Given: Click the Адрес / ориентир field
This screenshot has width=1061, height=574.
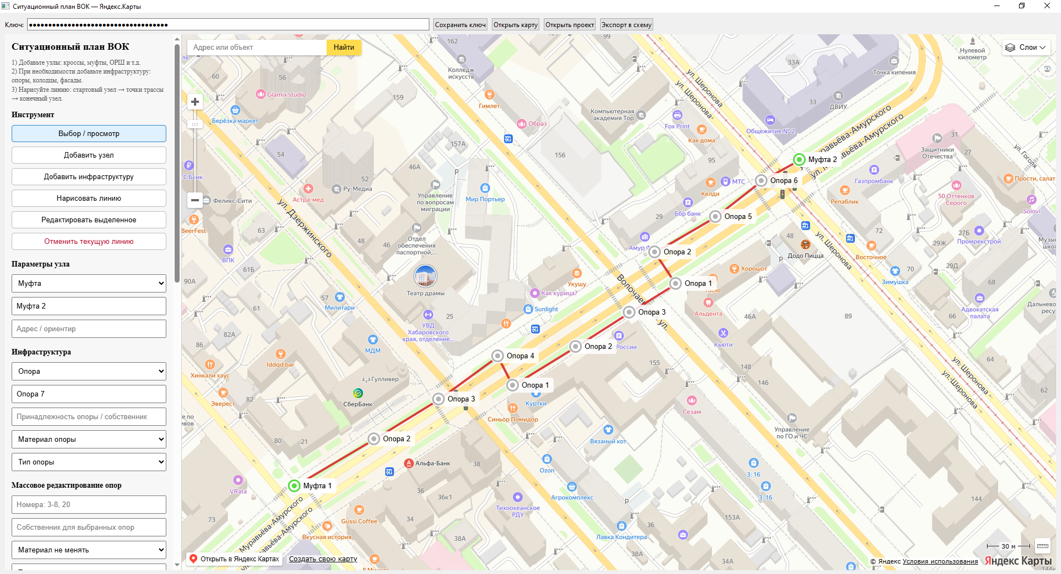Looking at the screenshot, I should tap(88, 329).
